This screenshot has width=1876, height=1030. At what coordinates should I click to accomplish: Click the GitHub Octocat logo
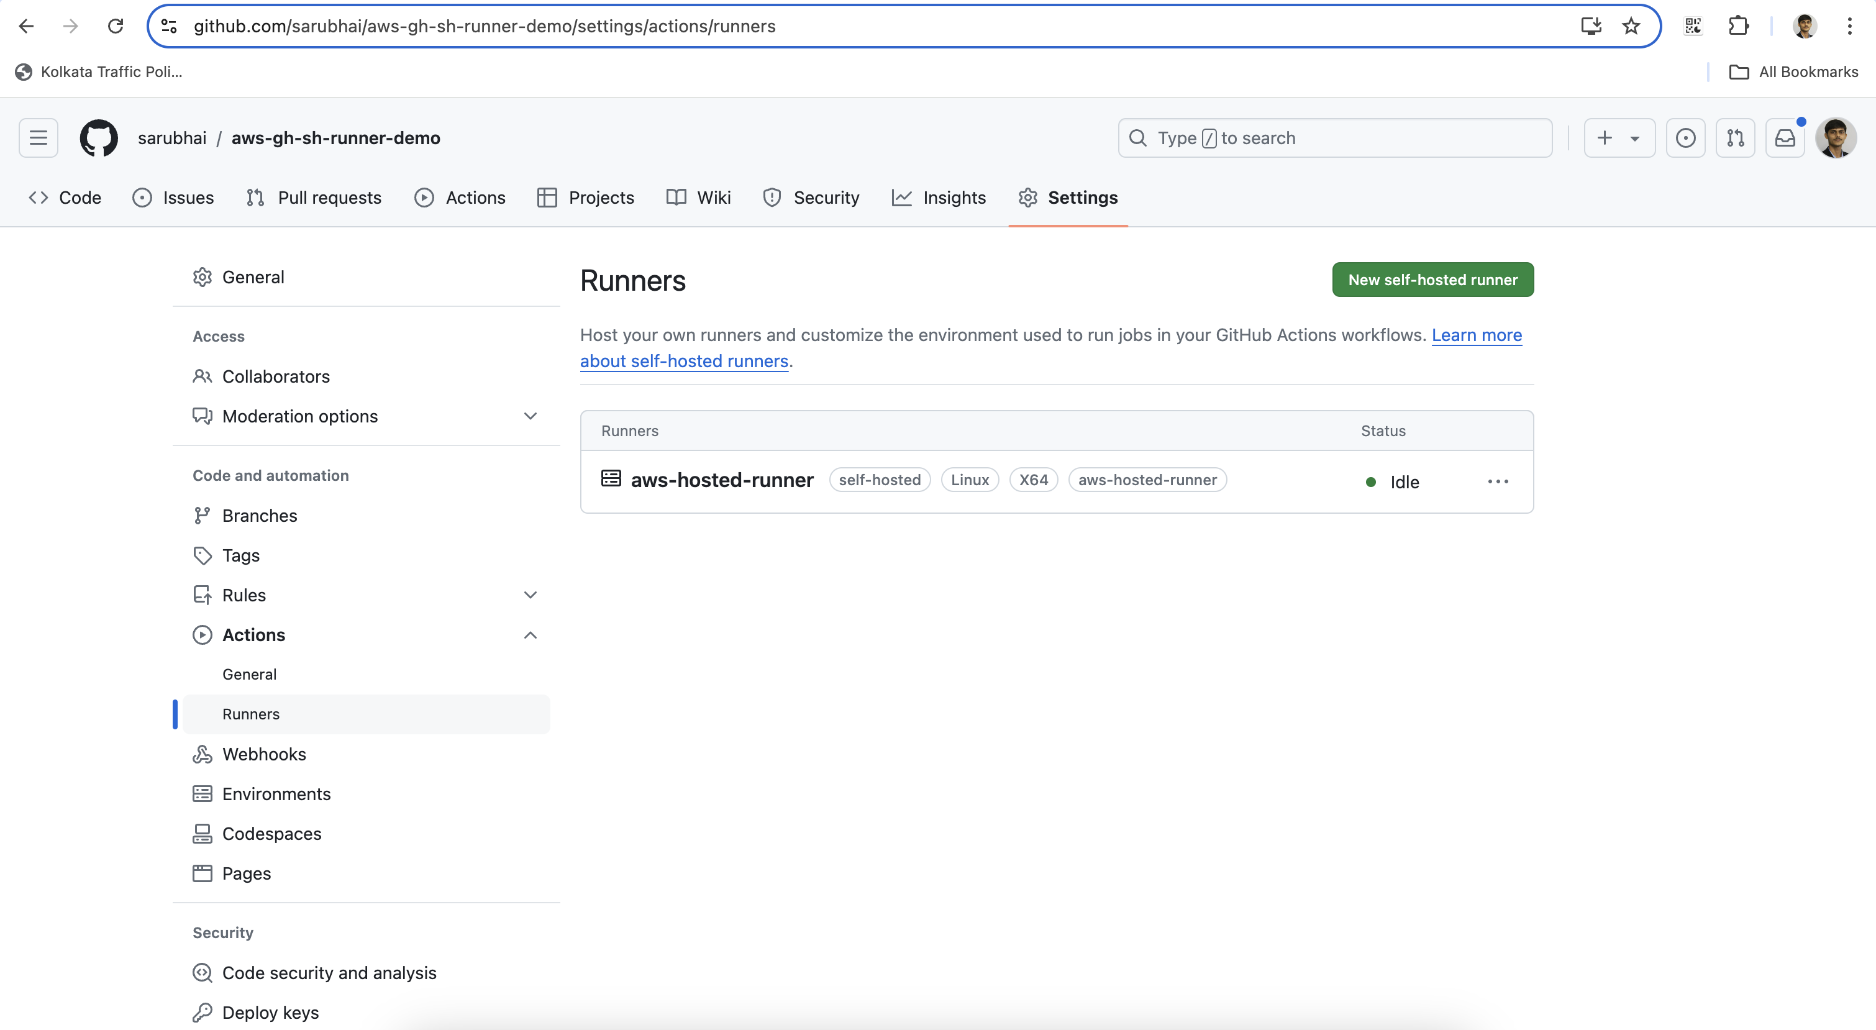[x=98, y=138]
